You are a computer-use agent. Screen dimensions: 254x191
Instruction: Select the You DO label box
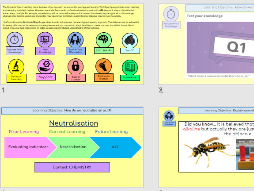[x=130, y=50]
